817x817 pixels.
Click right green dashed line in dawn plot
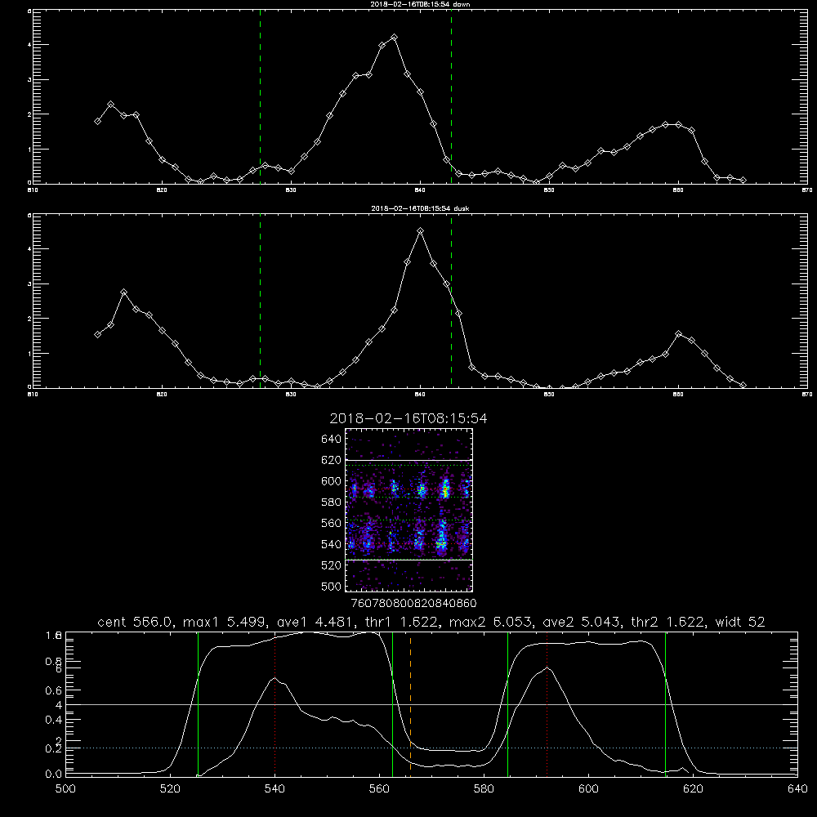click(451, 99)
